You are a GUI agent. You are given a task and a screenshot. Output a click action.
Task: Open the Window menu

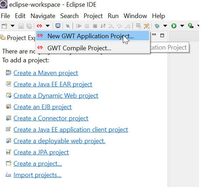point(135,16)
